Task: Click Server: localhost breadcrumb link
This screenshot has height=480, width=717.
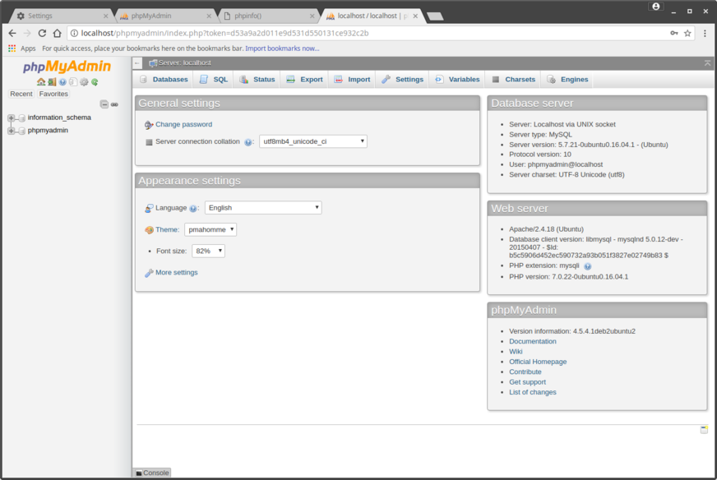Action: 184,62
